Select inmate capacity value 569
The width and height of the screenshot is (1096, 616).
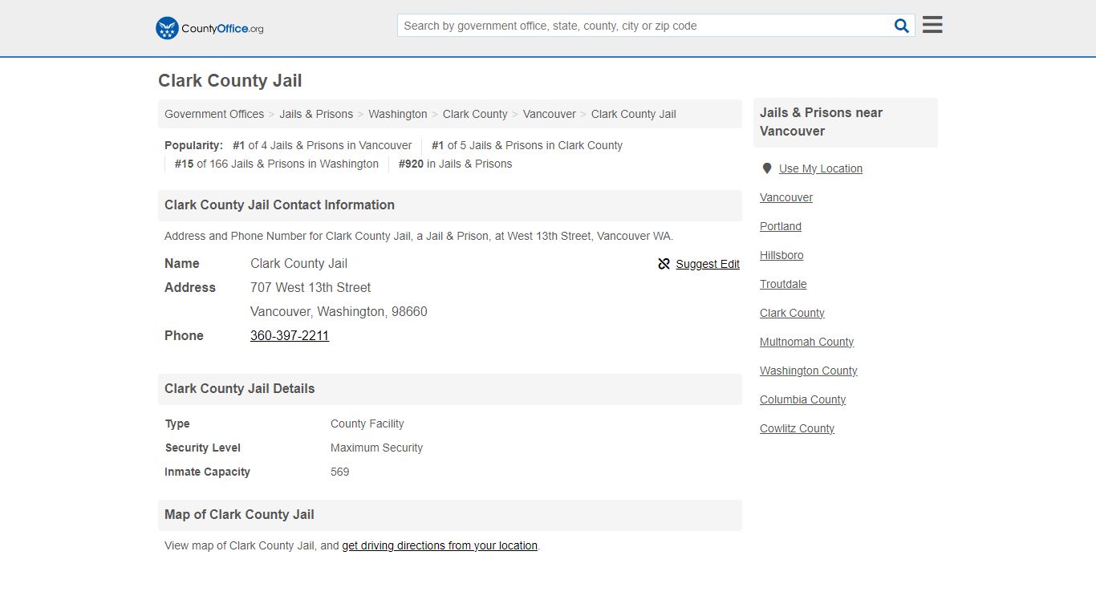(340, 472)
